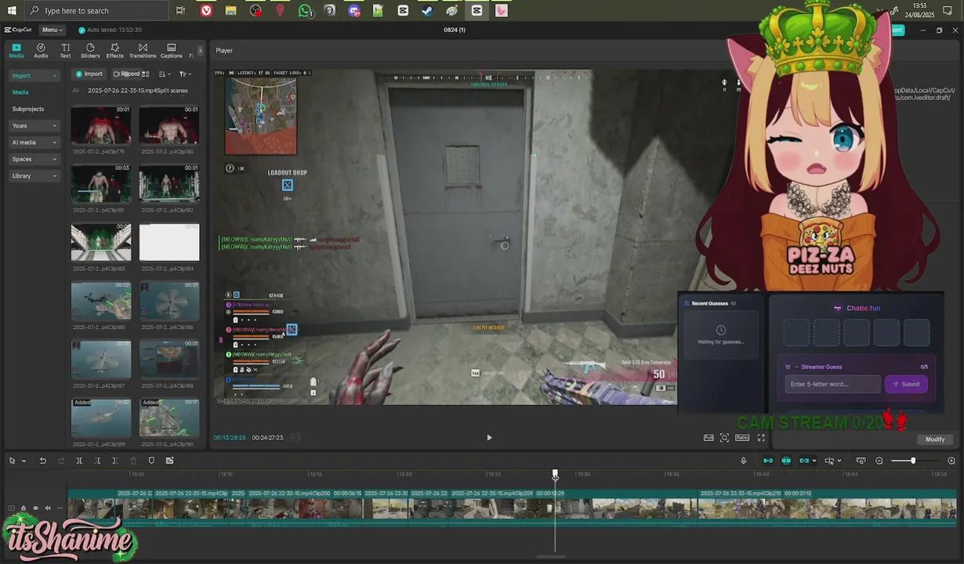Click the track cover icon
The height and width of the screenshot is (564, 964).
click(x=12, y=508)
